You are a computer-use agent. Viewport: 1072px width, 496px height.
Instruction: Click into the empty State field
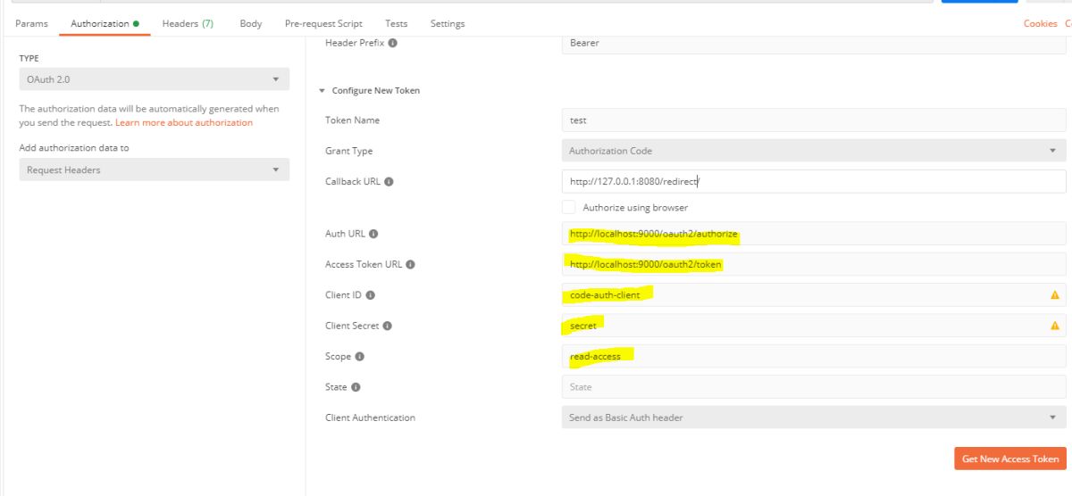pos(814,387)
